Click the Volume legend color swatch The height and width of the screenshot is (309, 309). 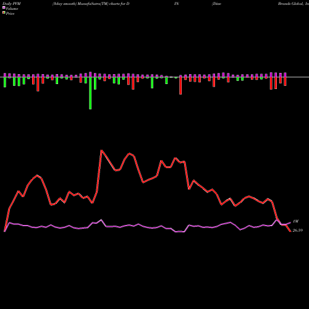click(x=4, y=7)
